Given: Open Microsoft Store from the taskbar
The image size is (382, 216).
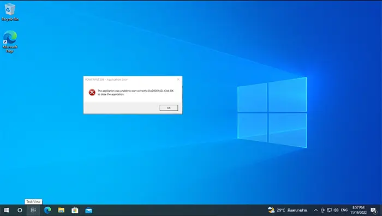Looking at the screenshot, I should tap(75, 210).
